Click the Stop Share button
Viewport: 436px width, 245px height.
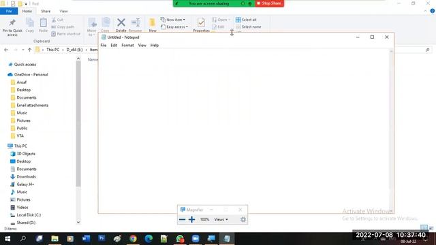tap(269, 3)
